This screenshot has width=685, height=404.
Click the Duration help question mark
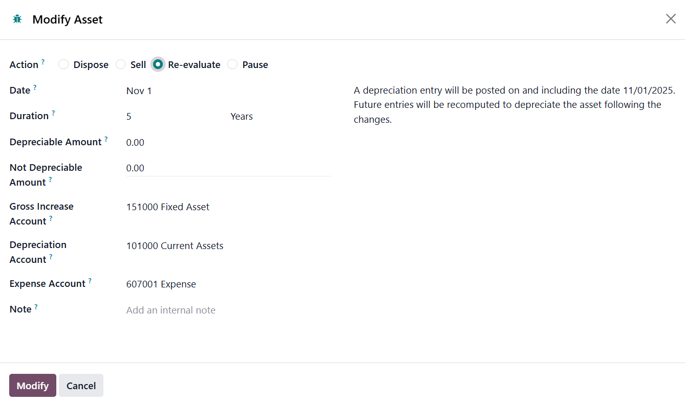pos(53,113)
